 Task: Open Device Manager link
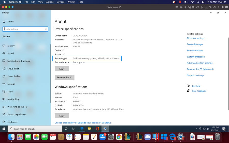195,44
